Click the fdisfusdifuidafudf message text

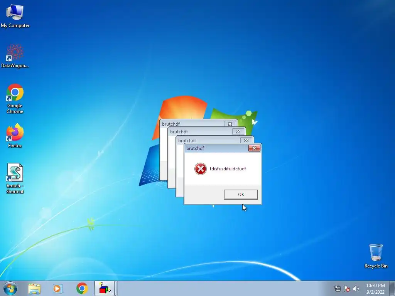[x=228, y=169]
